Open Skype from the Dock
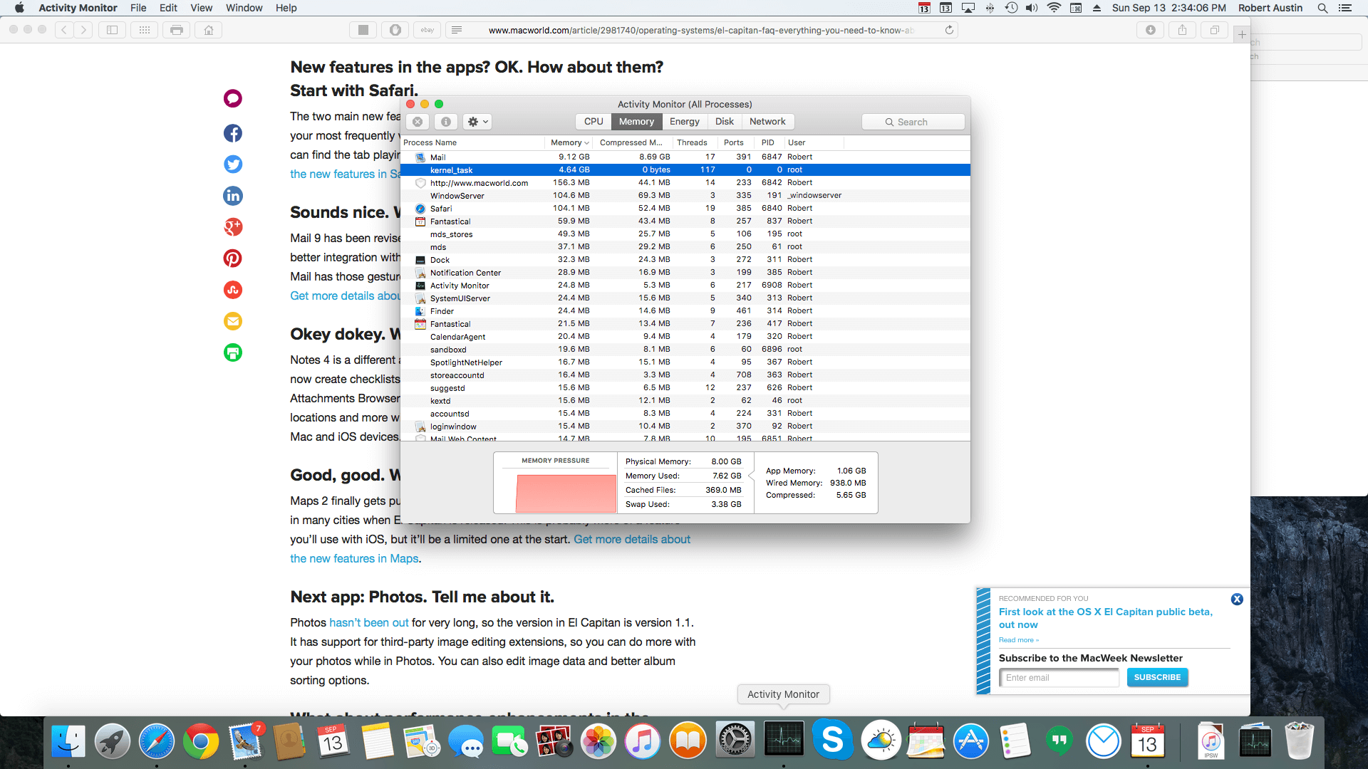Screen dimensions: 1368x769 [832, 741]
